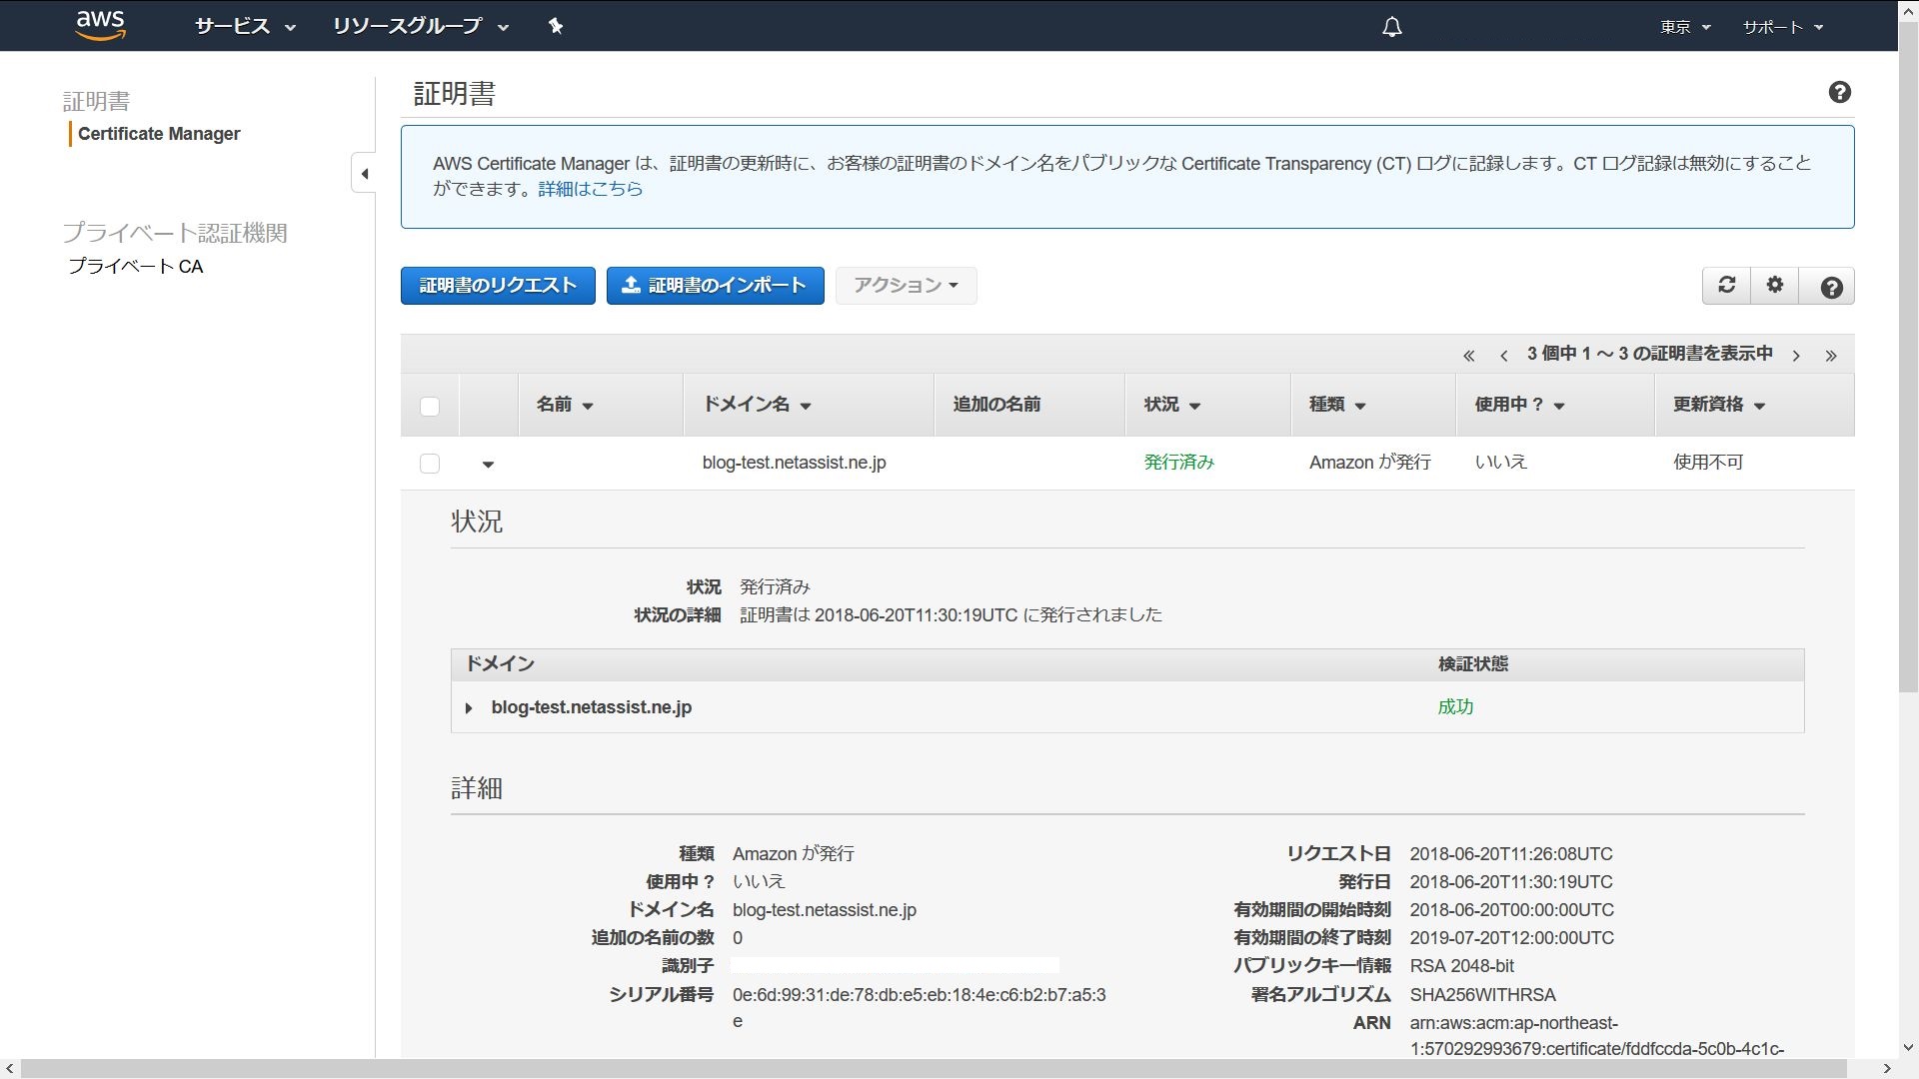Image resolution: width=1919 pixels, height=1079 pixels.
Task: Select all certificates header checkbox
Action: click(430, 407)
